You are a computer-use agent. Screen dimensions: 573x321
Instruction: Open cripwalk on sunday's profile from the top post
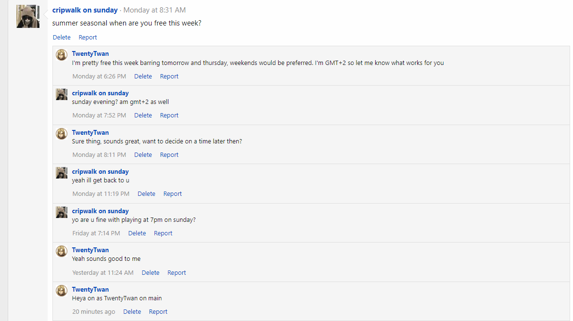click(85, 10)
